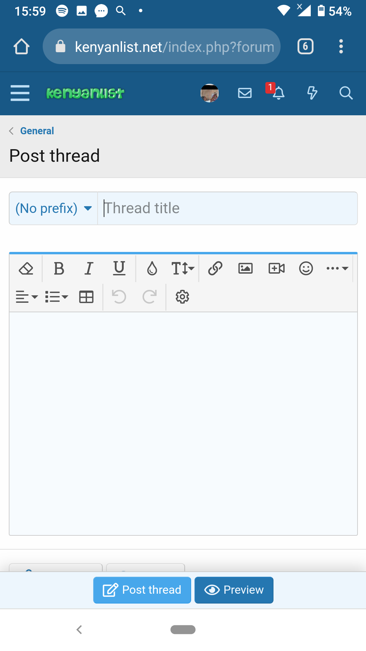Image resolution: width=366 pixels, height=651 pixels.
Task: Open the text color droplet picker
Action: click(152, 269)
